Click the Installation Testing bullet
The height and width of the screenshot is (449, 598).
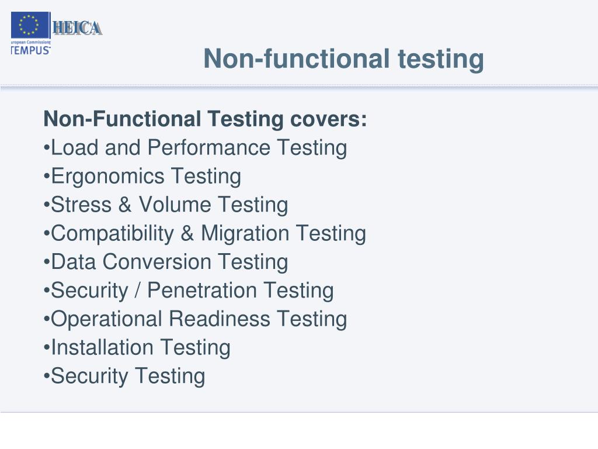point(137,347)
